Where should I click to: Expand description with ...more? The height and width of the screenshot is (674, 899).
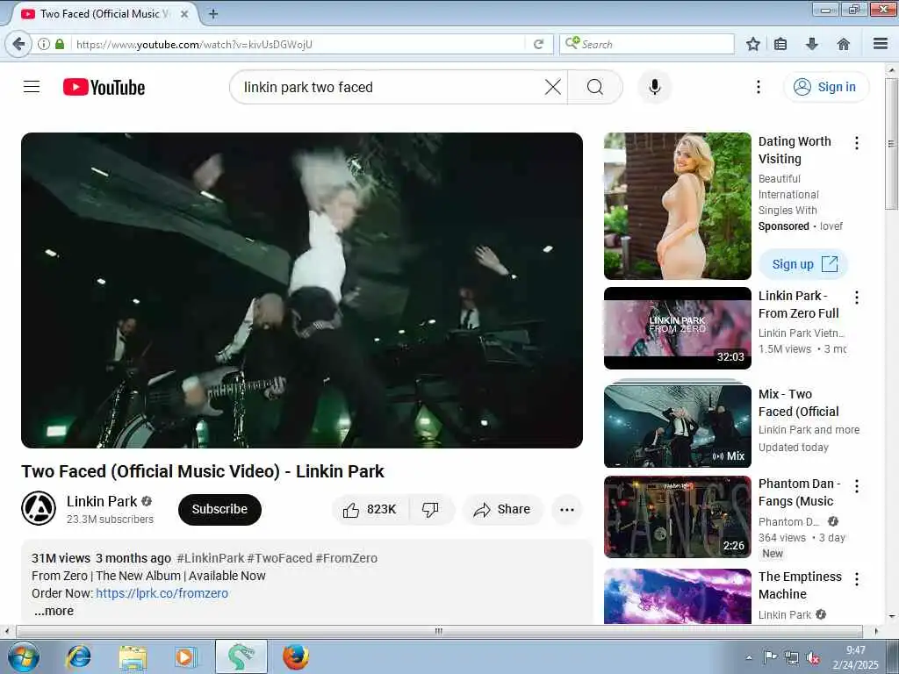(x=54, y=611)
